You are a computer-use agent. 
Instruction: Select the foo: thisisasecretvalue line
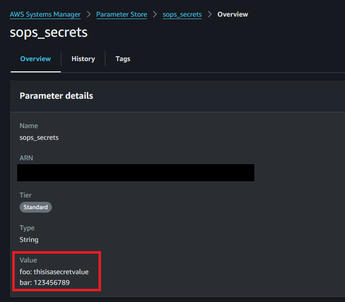54,272
